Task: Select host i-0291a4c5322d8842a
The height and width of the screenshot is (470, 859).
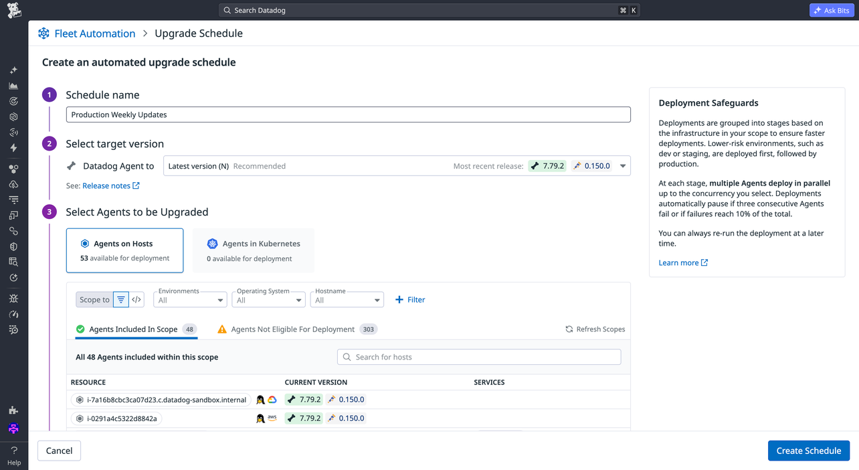Action: pos(116,418)
